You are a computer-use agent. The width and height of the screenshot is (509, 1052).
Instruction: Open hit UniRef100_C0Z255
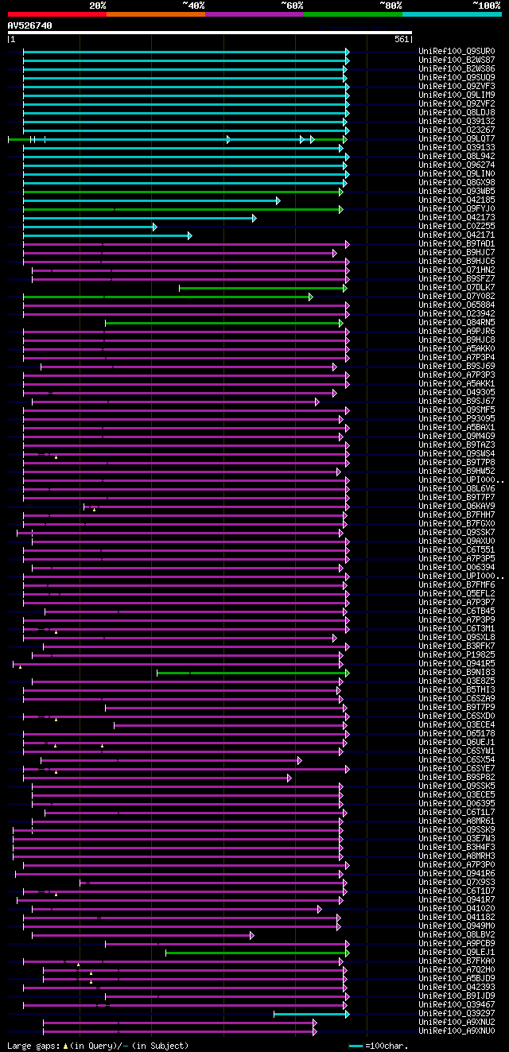457,227
